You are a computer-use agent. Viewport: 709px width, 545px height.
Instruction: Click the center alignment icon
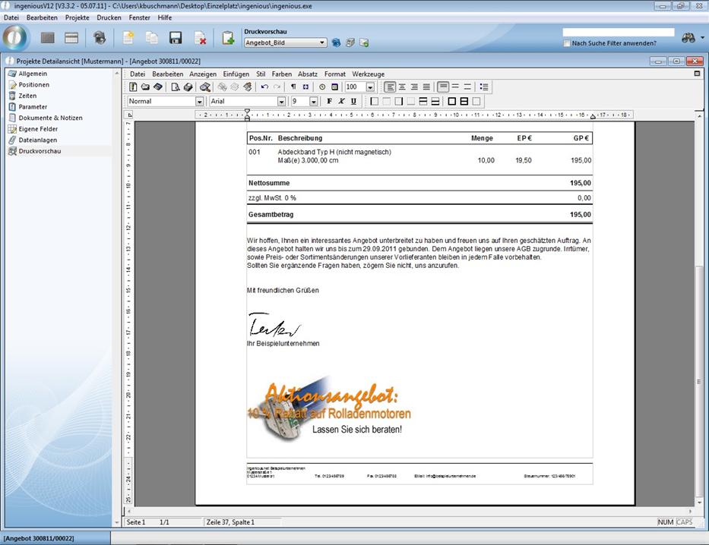402,87
